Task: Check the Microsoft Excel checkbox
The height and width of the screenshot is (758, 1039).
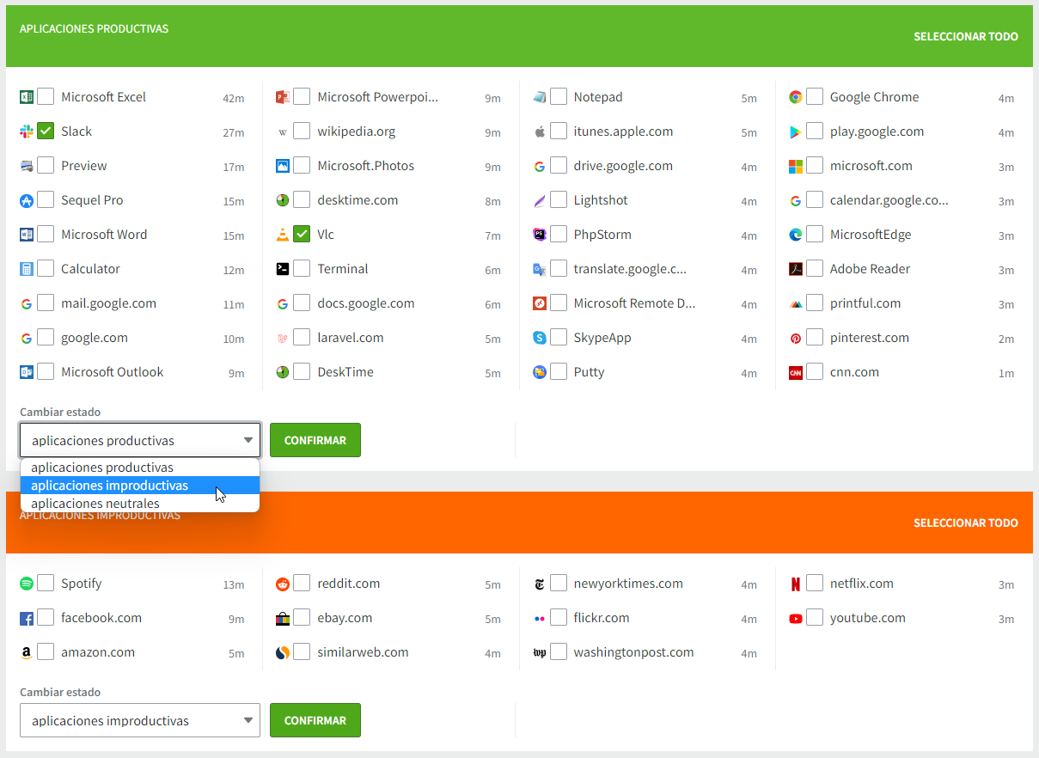Action: (46, 96)
